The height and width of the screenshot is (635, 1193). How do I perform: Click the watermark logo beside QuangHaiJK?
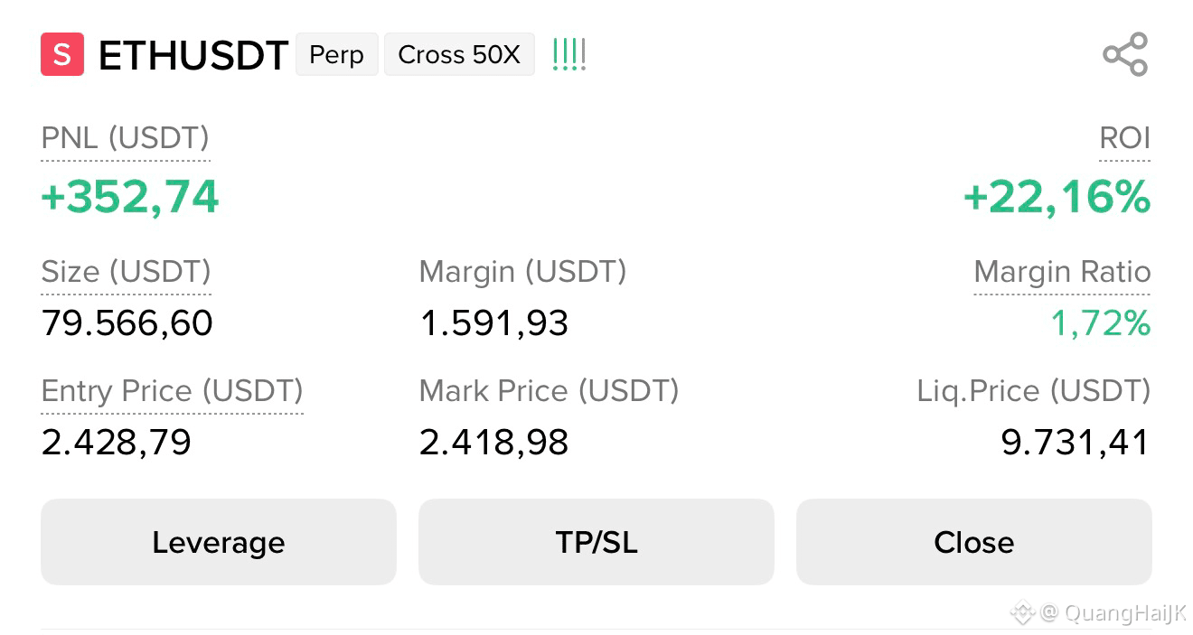[1021, 612]
